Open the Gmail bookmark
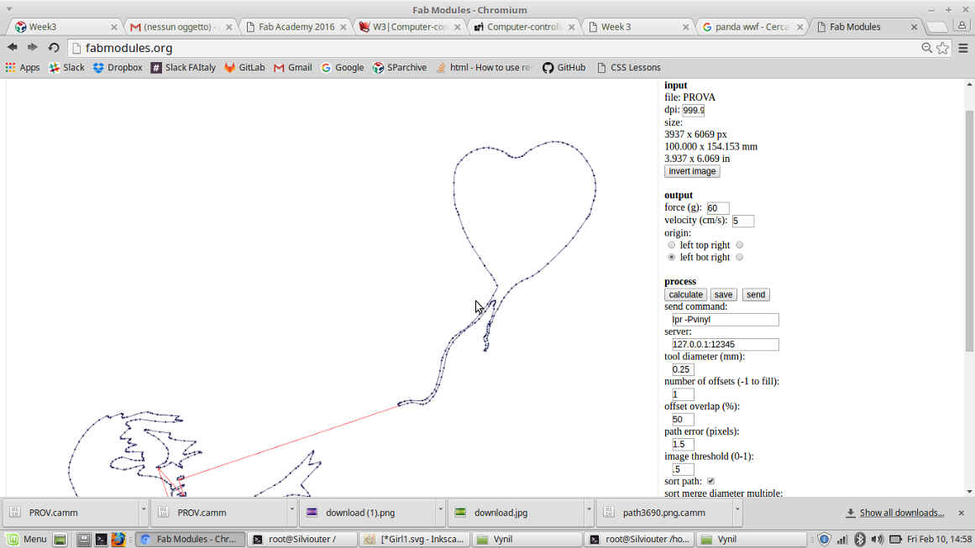The width and height of the screenshot is (975, 548). tap(292, 67)
